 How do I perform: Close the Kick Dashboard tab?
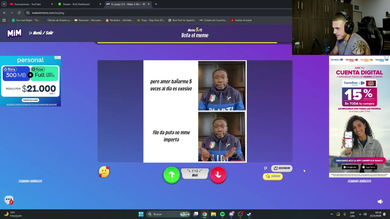[x=100, y=4]
